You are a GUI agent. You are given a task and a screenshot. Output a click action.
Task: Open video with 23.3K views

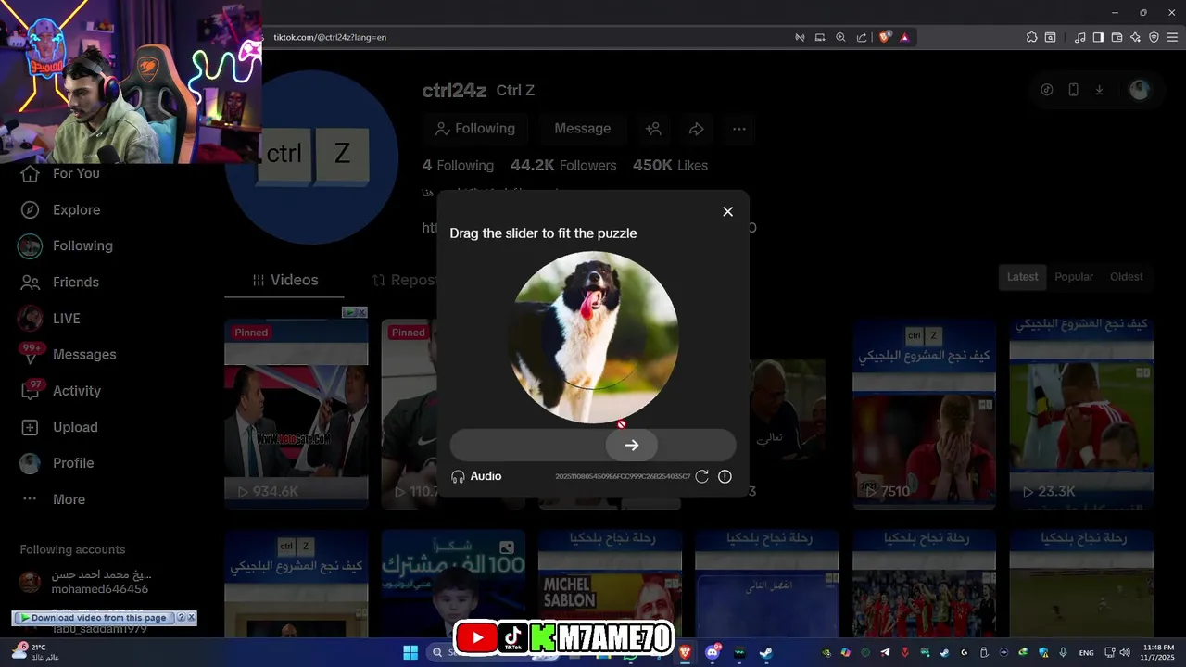pos(1081,414)
